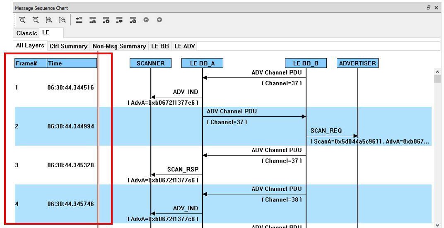Go forward with right arrow button
This screenshot has width=444, height=228.
(159, 20)
